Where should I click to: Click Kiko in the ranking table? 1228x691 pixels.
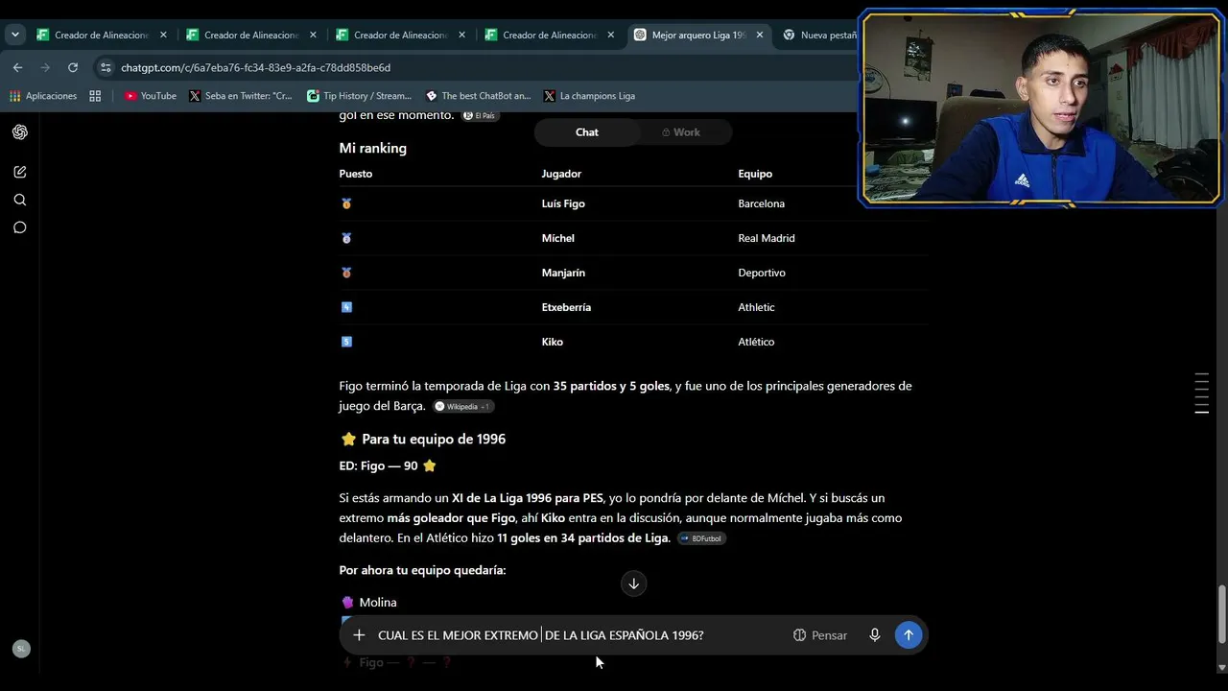click(552, 342)
